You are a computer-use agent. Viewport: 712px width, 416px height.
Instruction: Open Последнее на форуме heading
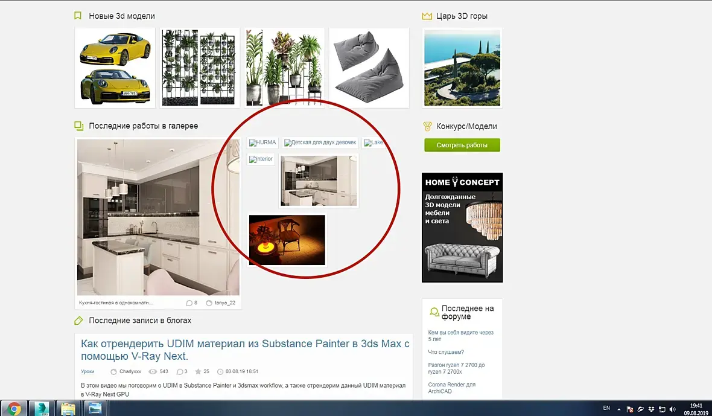coord(467,313)
